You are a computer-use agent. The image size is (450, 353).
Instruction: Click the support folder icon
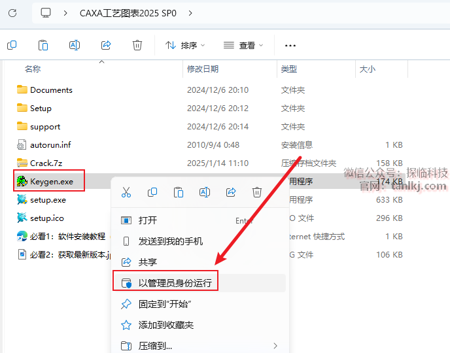pos(22,126)
